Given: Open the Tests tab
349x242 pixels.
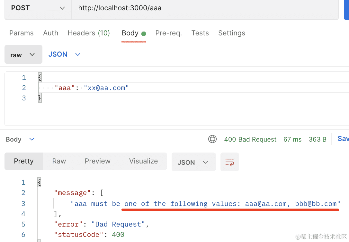Looking at the screenshot, I should pos(200,33).
